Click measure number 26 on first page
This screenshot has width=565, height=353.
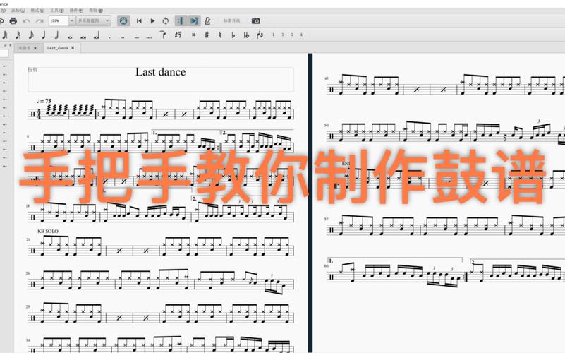click(x=28, y=273)
